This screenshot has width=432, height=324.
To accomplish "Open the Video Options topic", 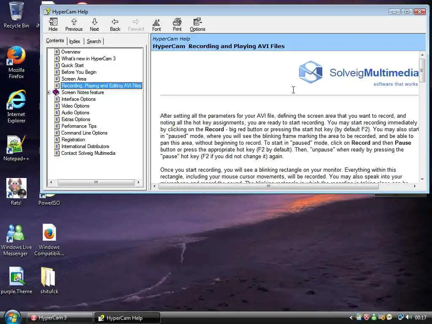I will 75,106.
